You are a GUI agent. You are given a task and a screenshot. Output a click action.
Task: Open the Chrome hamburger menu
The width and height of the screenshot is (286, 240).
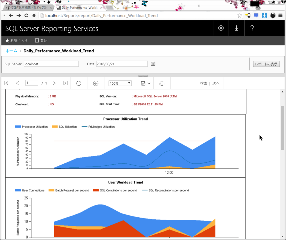pos(280,16)
